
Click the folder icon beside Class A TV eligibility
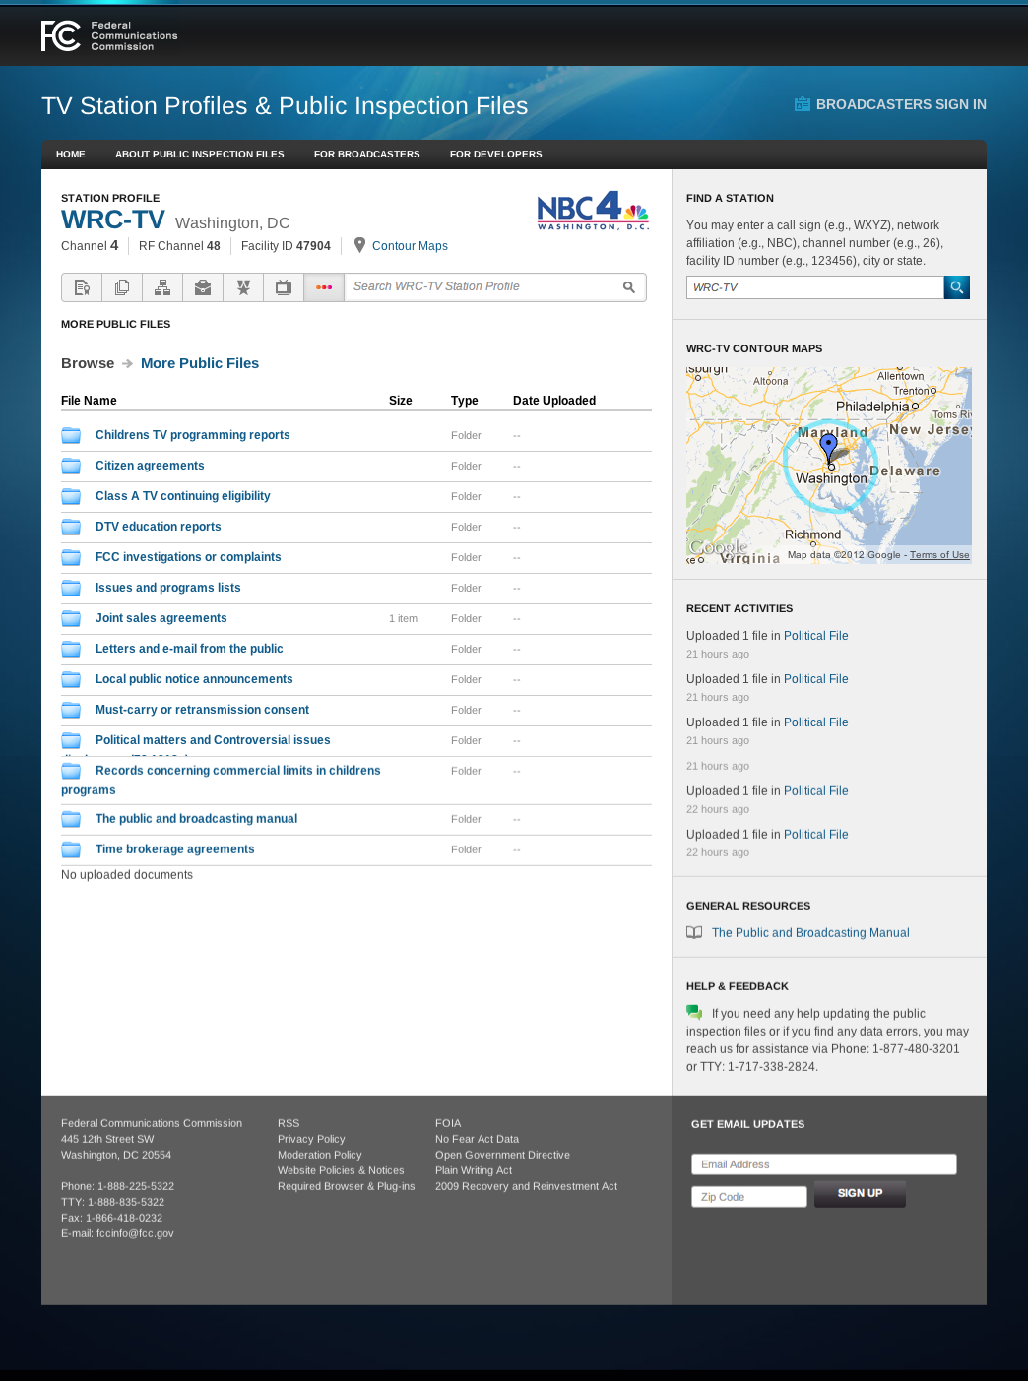click(71, 496)
